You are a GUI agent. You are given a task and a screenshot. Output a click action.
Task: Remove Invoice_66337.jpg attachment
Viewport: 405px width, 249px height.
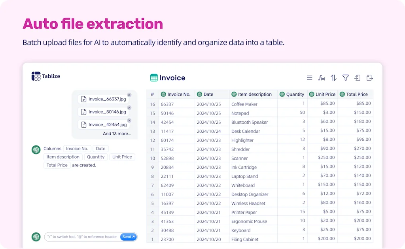[129, 95]
